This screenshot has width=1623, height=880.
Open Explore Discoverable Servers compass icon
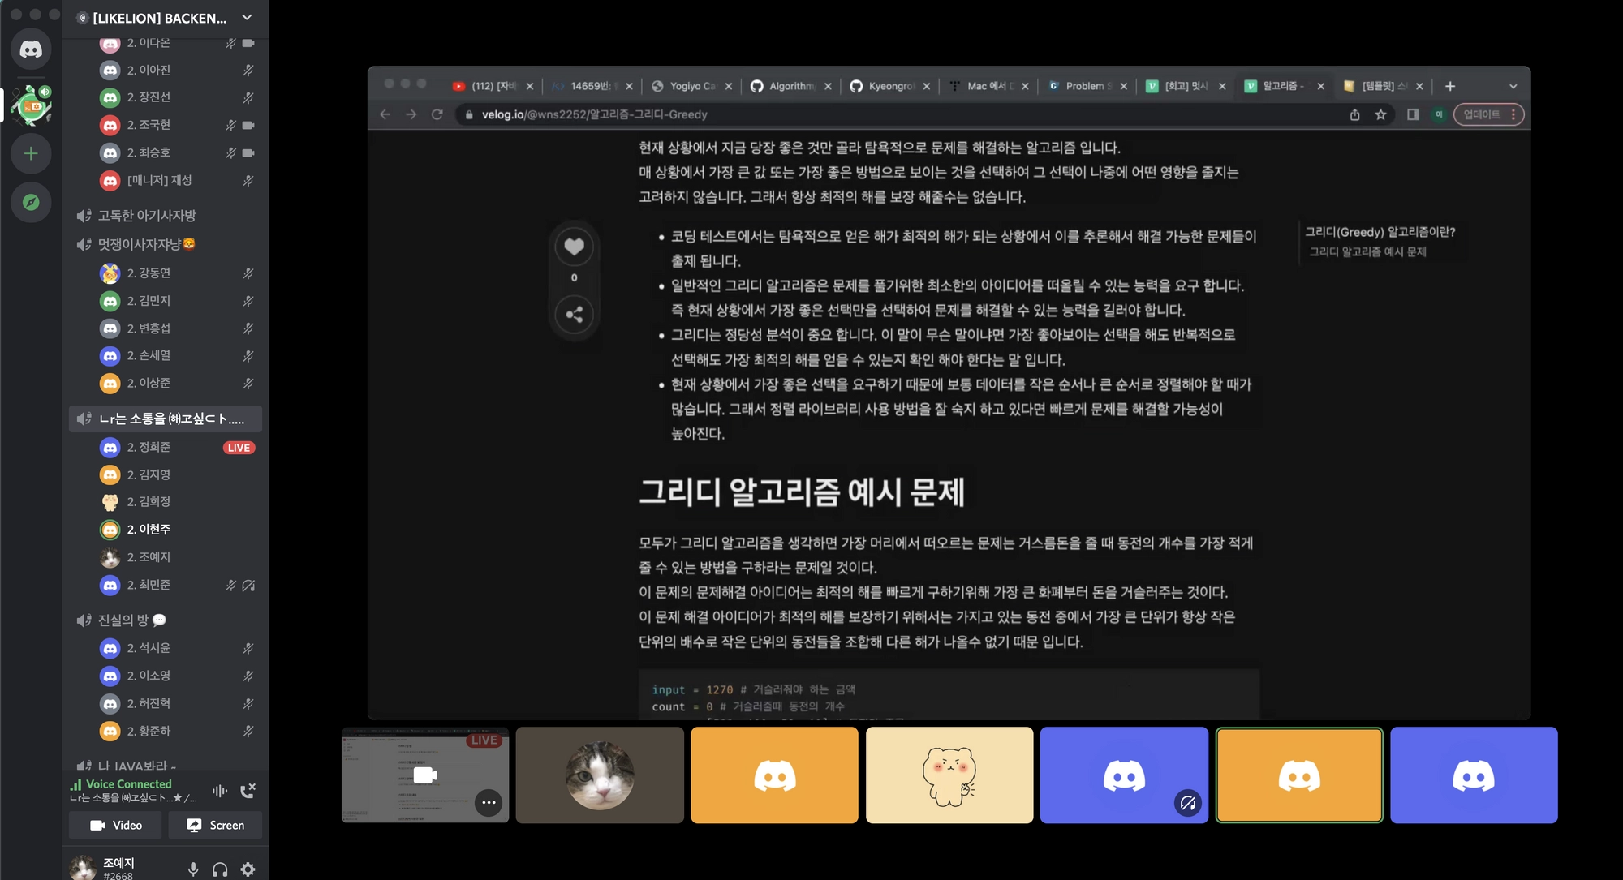(31, 202)
